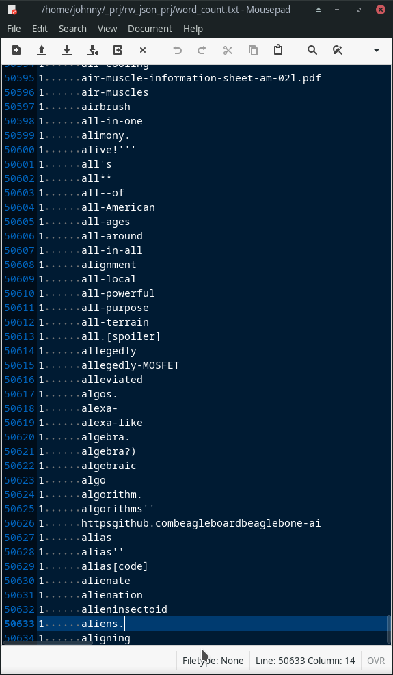This screenshot has height=675, width=393.
Task: Close the document with X toolbar icon
Action: tap(143, 51)
